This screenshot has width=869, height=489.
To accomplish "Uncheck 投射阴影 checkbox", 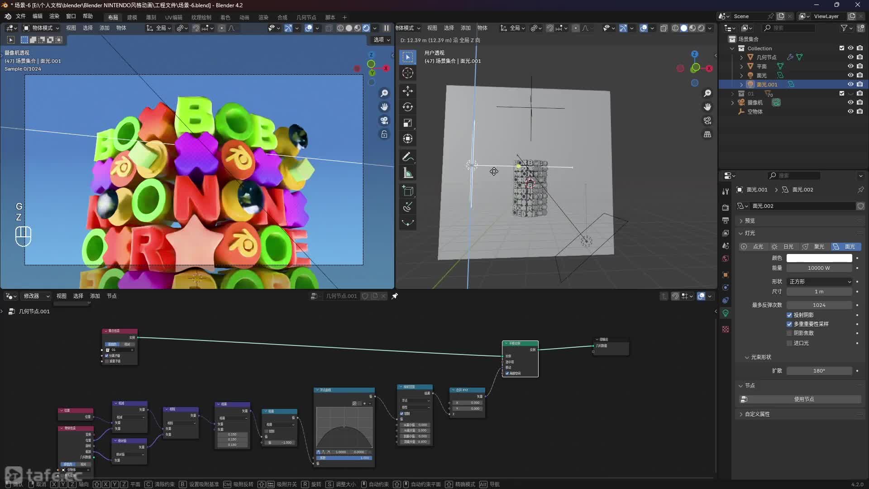I will point(789,315).
